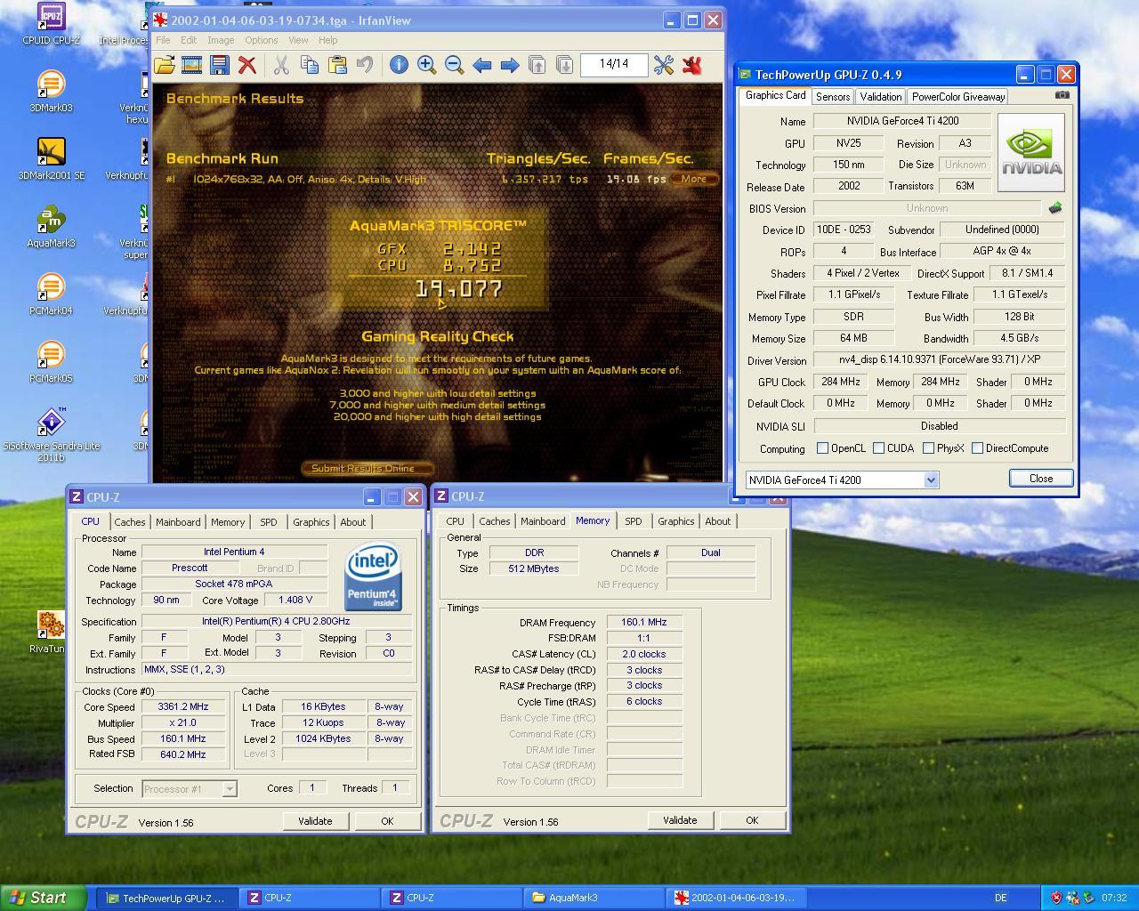Screen dimensions: 1139x911
Task: Open IrfanView settings with the wrench icon
Action: coord(664,64)
